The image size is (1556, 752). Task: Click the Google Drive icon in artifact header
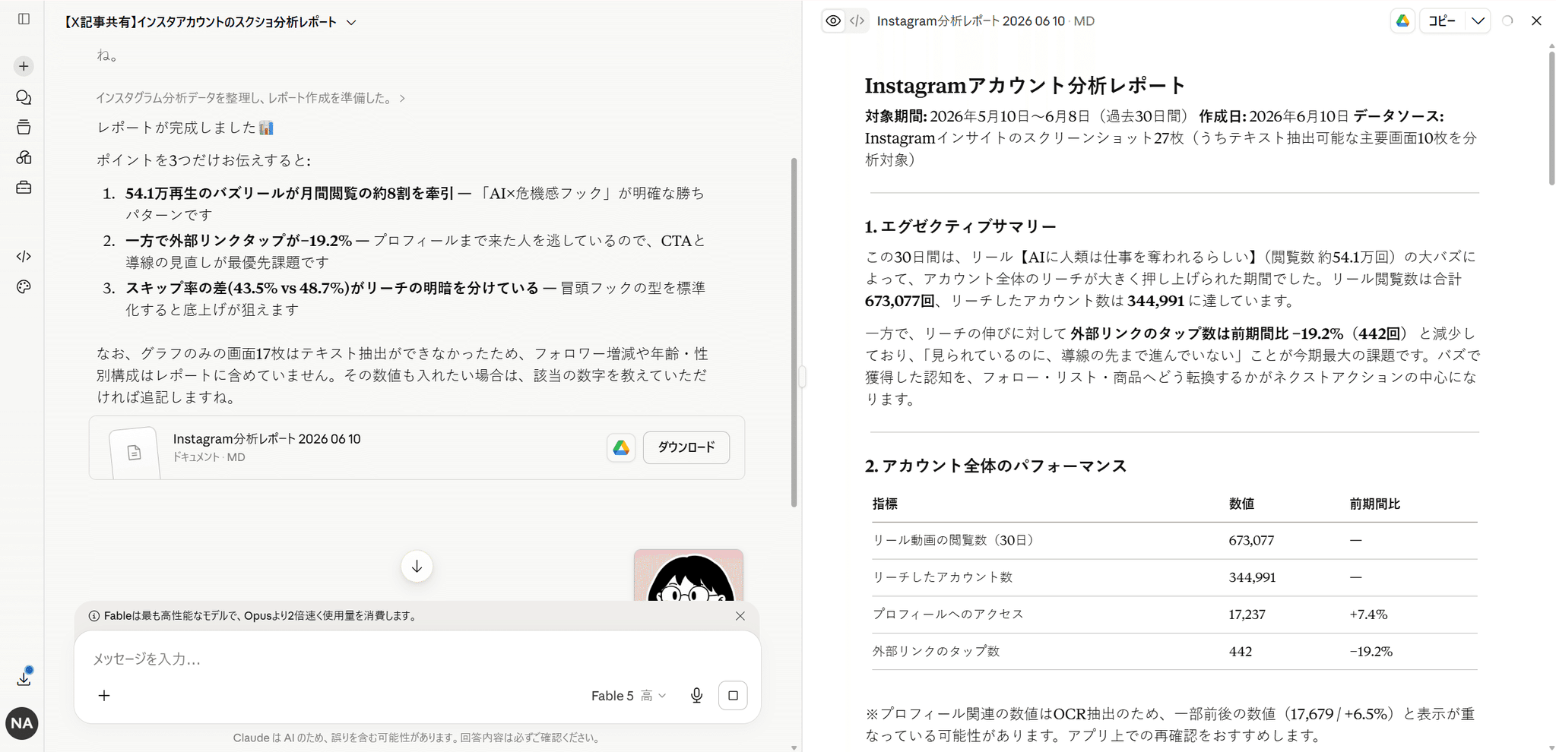pyautogui.click(x=1402, y=21)
